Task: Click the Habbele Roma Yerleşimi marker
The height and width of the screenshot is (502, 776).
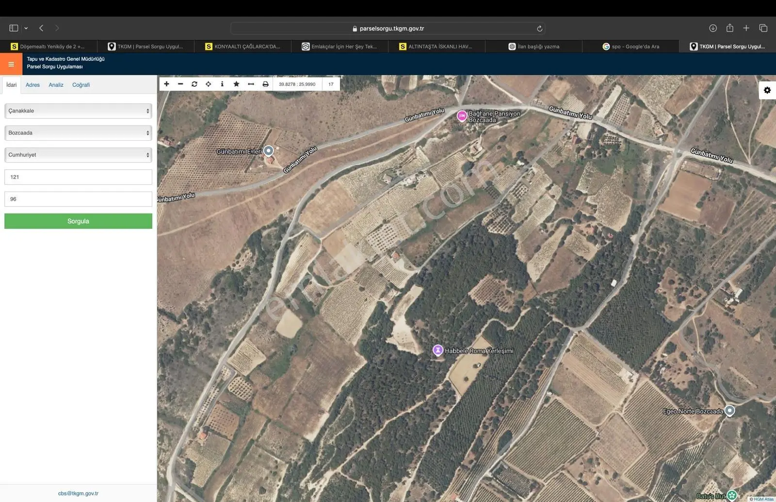Action: click(x=437, y=350)
